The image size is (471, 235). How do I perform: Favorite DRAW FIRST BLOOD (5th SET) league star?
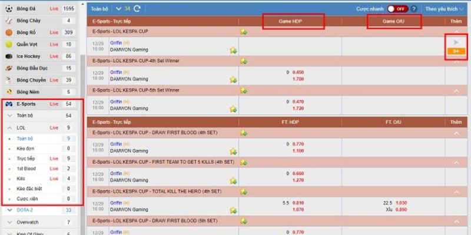(244, 221)
